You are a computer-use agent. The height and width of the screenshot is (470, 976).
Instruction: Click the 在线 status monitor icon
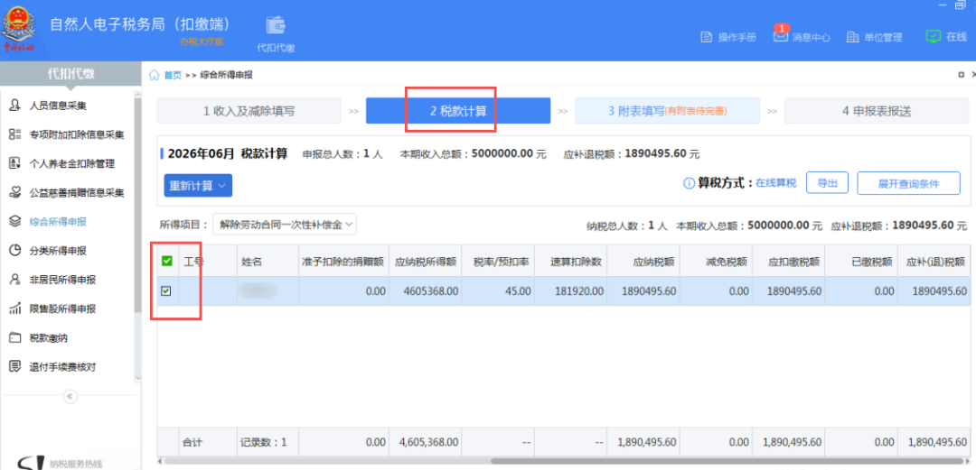[933, 36]
